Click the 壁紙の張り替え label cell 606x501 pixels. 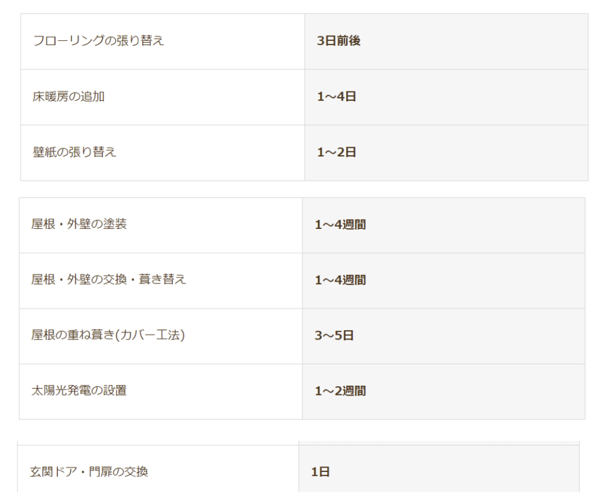(x=75, y=153)
